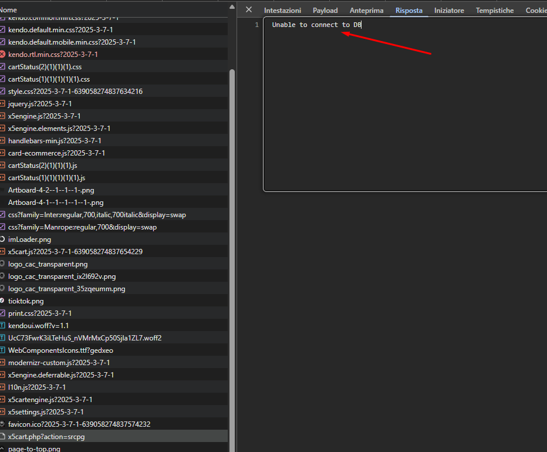The width and height of the screenshot is (547, 452).
Task: Show the Anteprima tab
Action: pyautogui.click(x=366, y=11)
